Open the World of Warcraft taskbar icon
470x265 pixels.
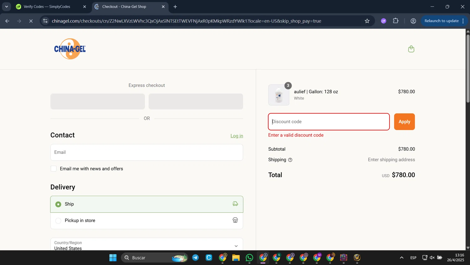click(x=357, y=258)
